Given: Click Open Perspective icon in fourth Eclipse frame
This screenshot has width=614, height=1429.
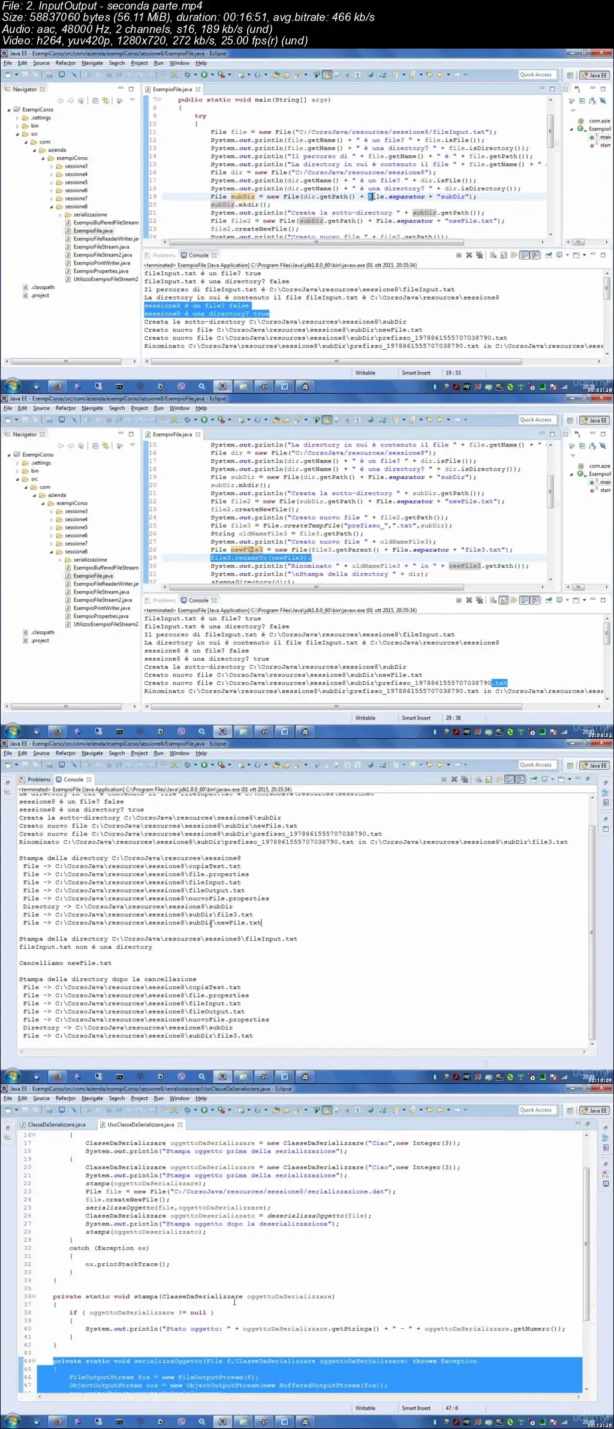Looking at the screenshot, I should [x=570, y=1110].
